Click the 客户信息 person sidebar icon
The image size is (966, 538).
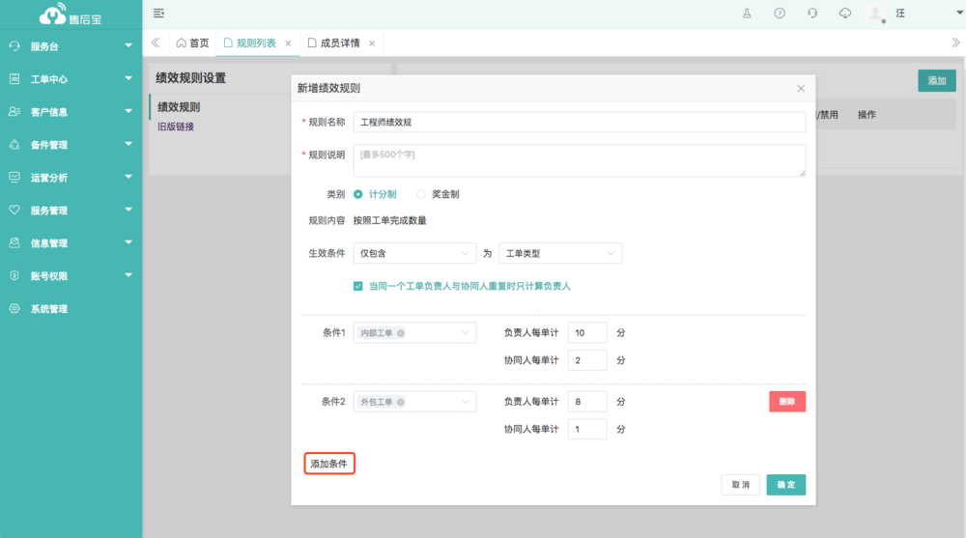coord(14,111)
